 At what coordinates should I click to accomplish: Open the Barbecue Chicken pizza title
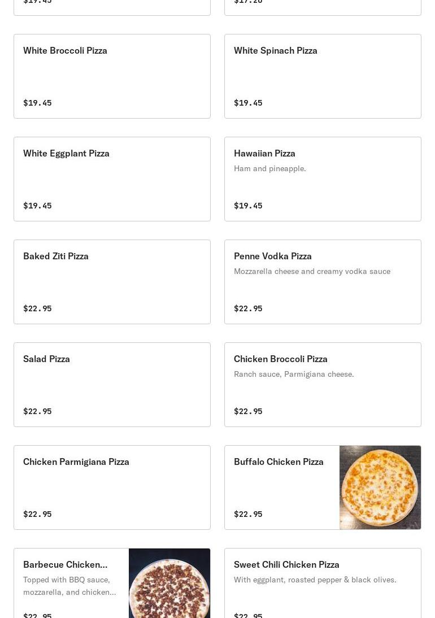(65, 565)
